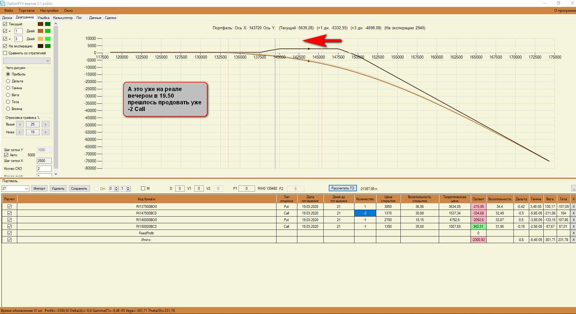Collapse the portfolio panel with underscore button
The image size is (576, 314).
(x=574, y=189)
